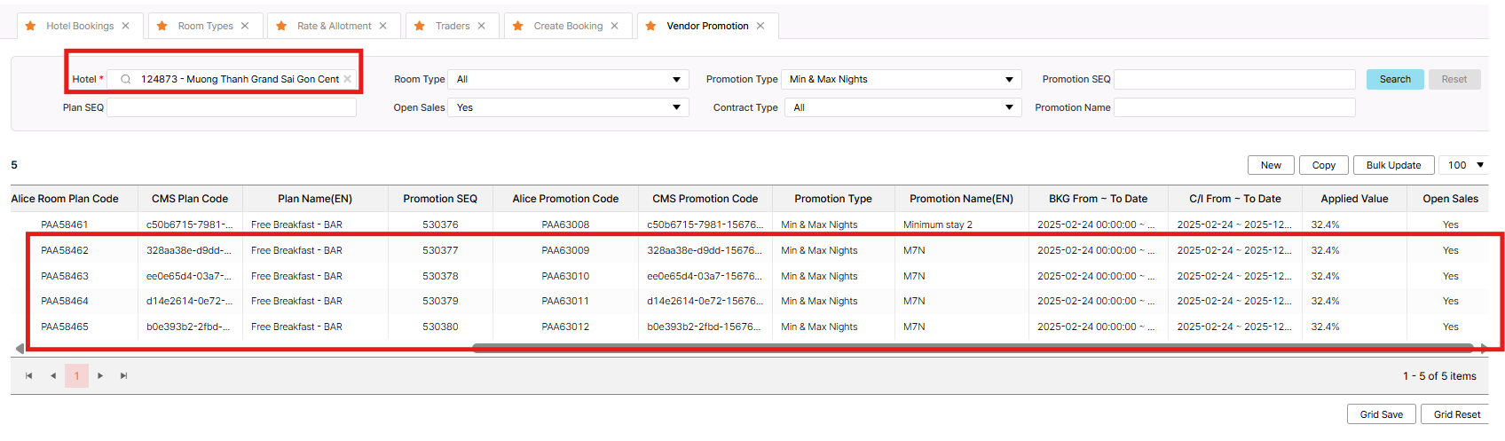Go to last page of results
The image size is (1505, 441).
pos(124,376)
